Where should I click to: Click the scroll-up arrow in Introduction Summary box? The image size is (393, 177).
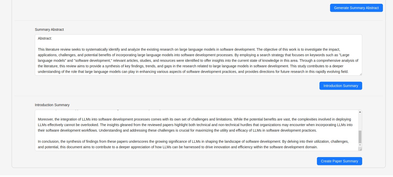point(360,112)
